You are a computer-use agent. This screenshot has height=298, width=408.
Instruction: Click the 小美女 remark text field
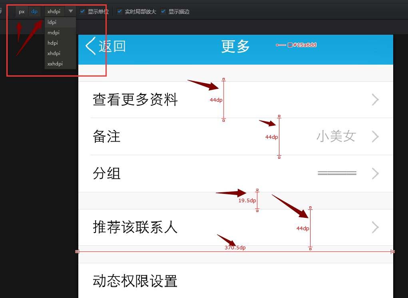(336, 136)
